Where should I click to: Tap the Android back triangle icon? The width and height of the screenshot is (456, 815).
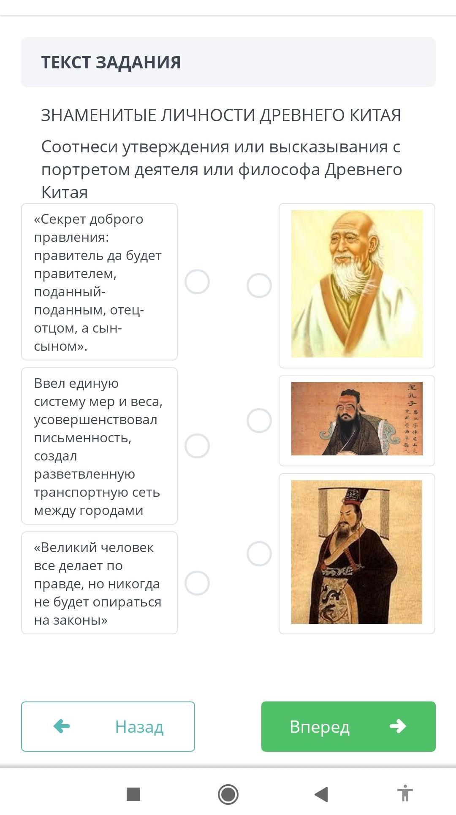pos(321,794)
